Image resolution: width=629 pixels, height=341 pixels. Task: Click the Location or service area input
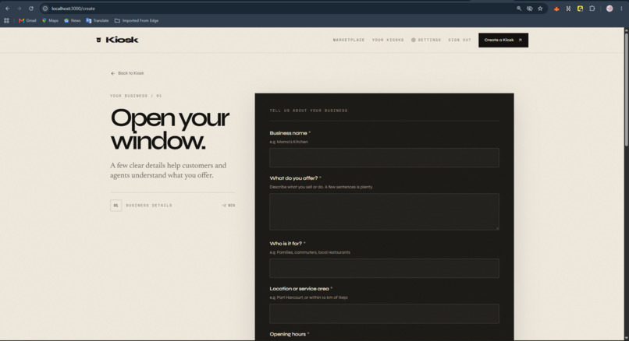(384, 314)
